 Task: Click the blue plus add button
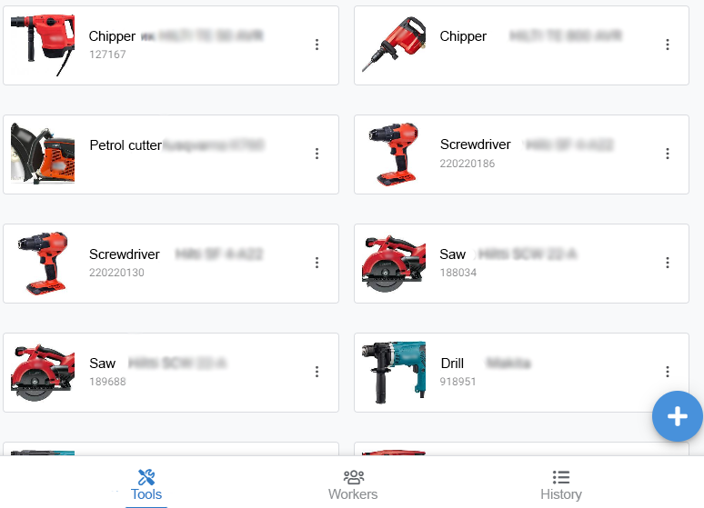(x=678, y=416)
